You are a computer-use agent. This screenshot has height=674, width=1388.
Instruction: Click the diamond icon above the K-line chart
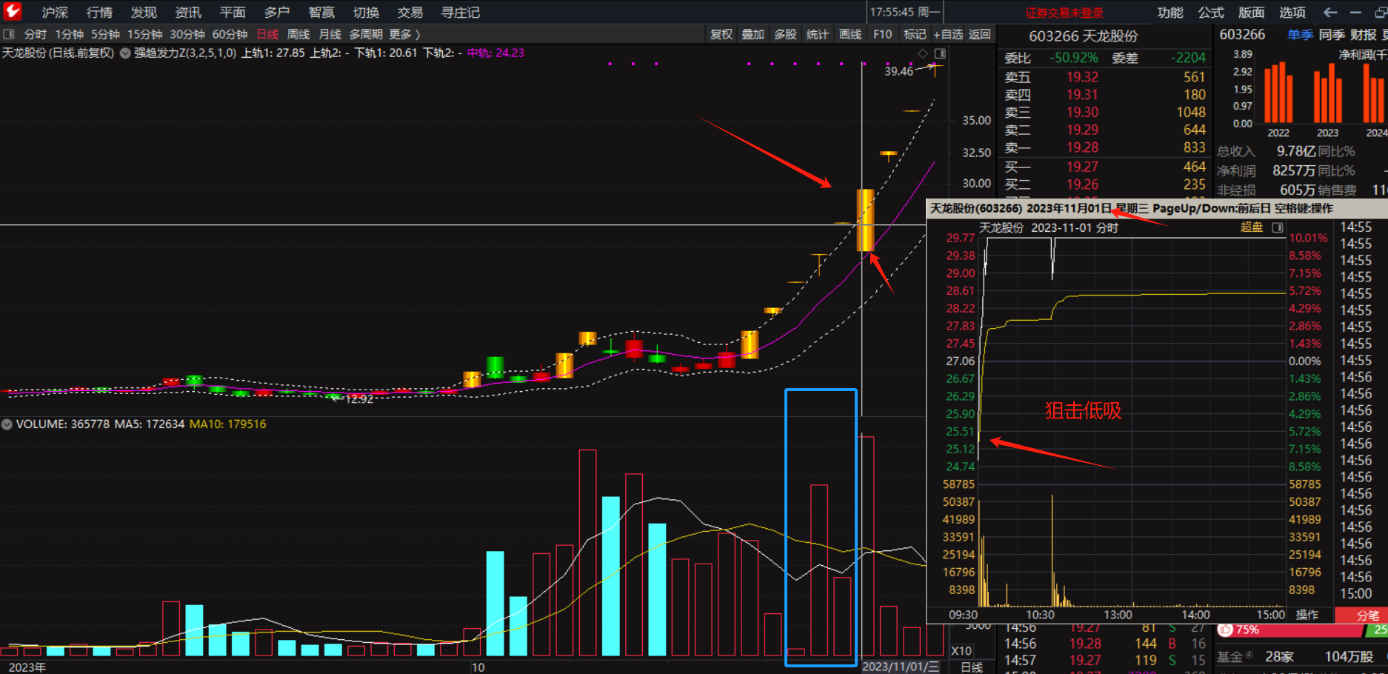(x=923, y=53)
